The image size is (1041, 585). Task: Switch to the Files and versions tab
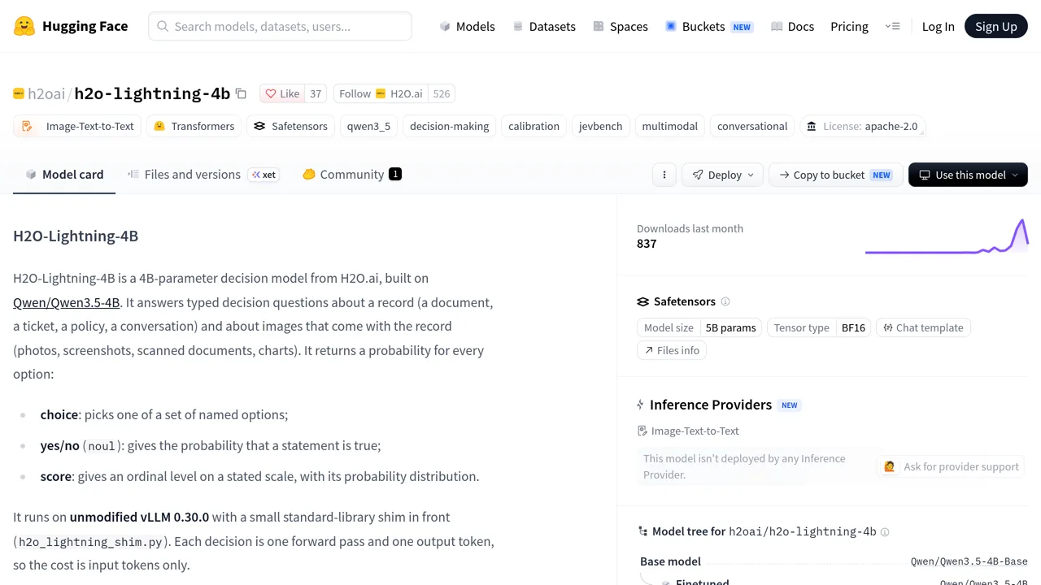(x=203, y=175)
